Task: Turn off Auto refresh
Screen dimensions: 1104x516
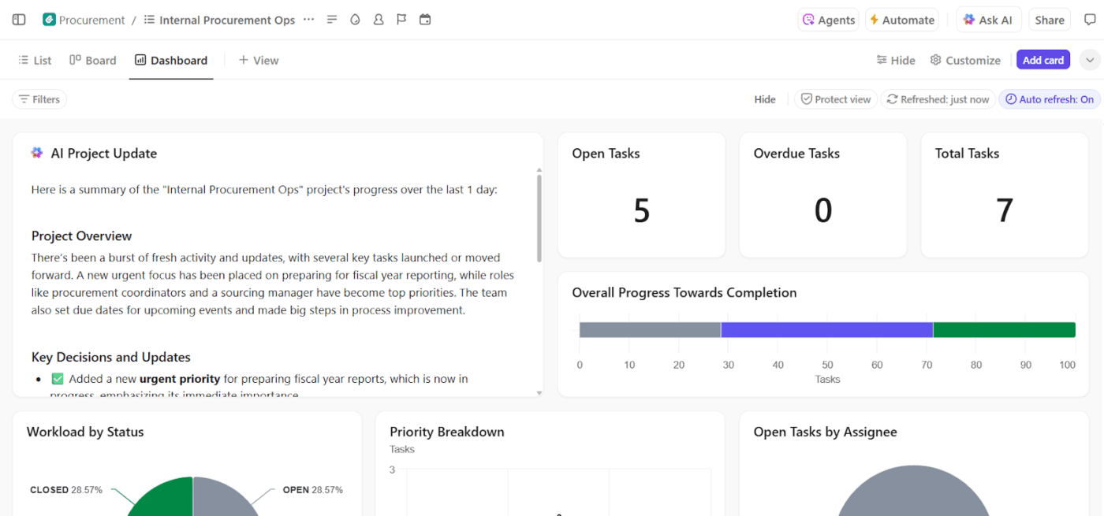Action: 1049,98
